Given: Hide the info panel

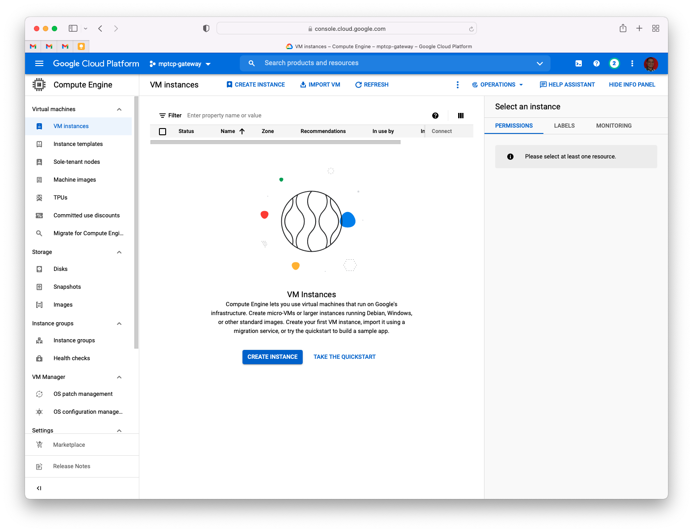Looking at the screenshot, I should coord(632,85).
